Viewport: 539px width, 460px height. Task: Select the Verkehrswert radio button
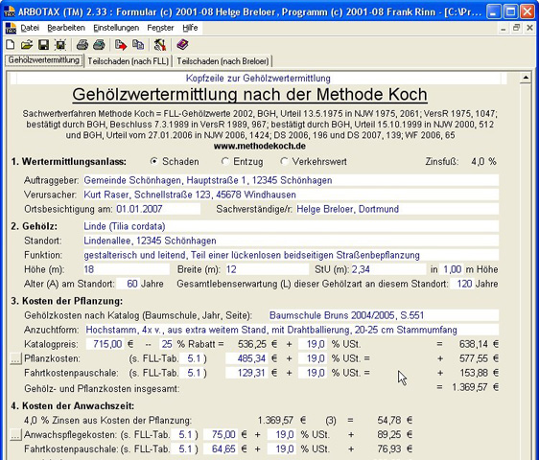284,161
